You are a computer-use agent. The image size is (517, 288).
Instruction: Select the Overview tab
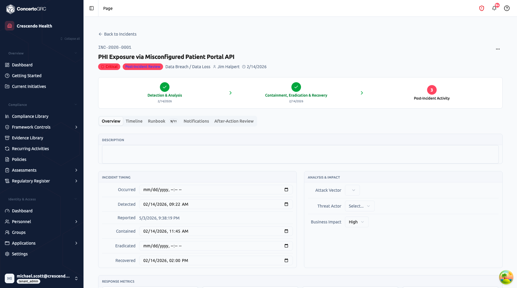(x=111, y=121)
